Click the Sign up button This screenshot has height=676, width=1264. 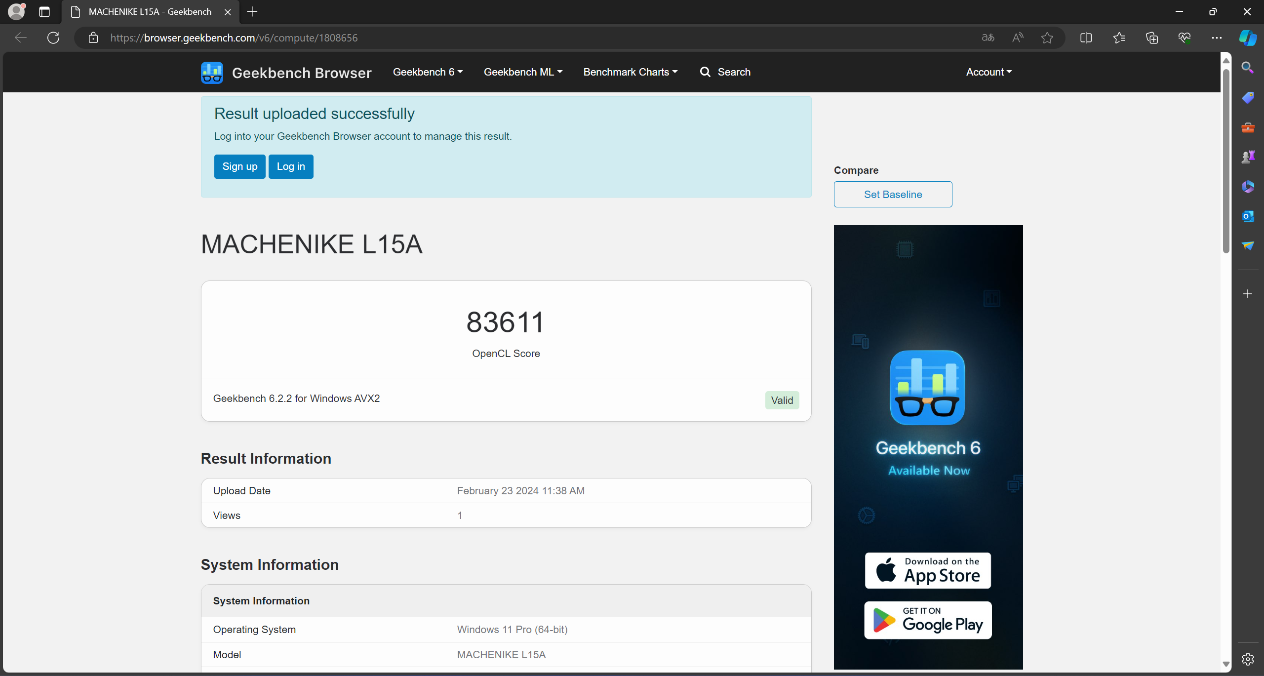(x=240, y=166)
